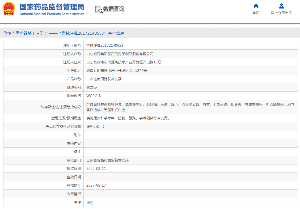Click the NMPA national emblem logo
The height and width of the screenshot is (209, 300).
coord(9,9)
